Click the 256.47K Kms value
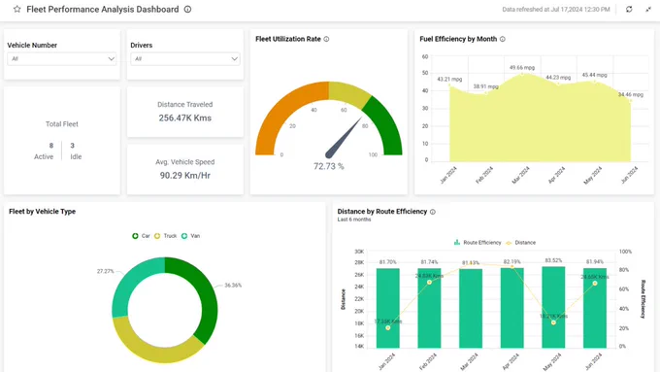 point(185,118)
